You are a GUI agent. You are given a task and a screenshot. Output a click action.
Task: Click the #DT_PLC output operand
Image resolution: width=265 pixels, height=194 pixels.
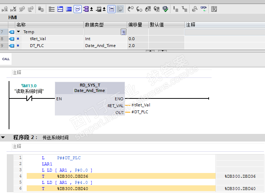tap(140, 112)
